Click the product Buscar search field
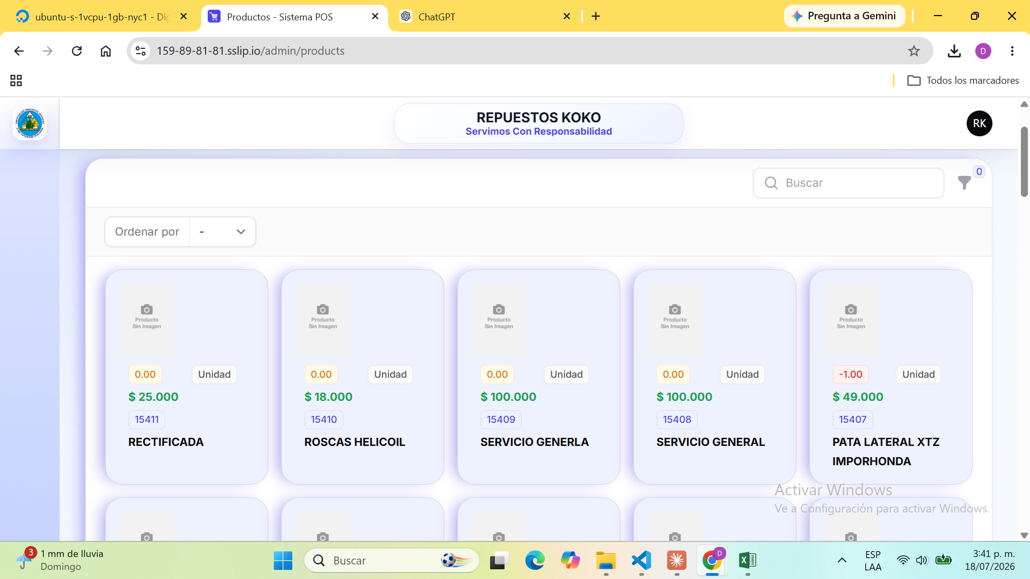 coord(848,183)
